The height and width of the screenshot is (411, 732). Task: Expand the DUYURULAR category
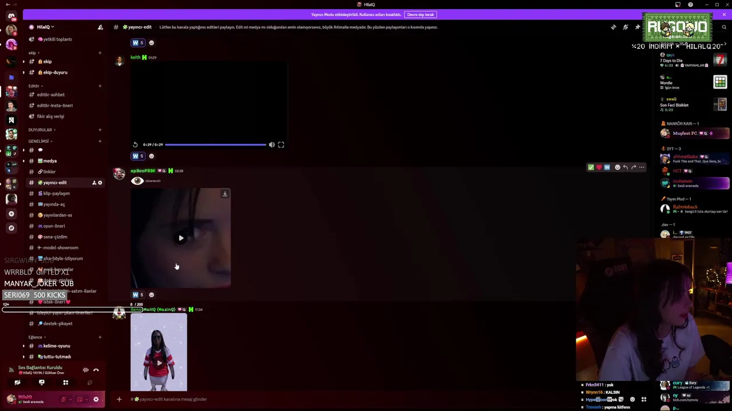tap(42, 130)
